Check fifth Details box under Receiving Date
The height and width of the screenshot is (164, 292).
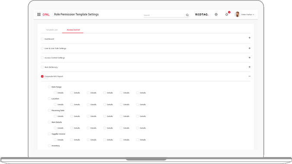tap(121, 116)
